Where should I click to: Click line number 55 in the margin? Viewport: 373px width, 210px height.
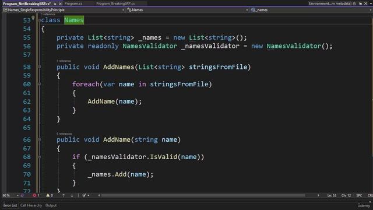[27, 37]
